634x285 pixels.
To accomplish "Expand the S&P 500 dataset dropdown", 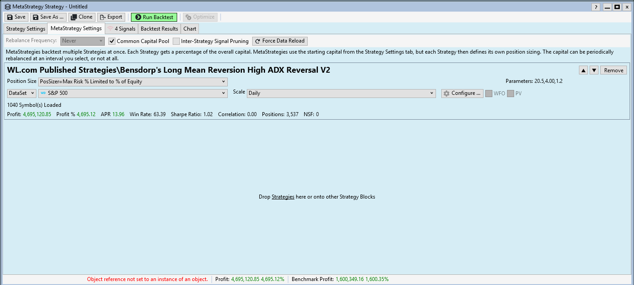I will [x=133, y=93].
